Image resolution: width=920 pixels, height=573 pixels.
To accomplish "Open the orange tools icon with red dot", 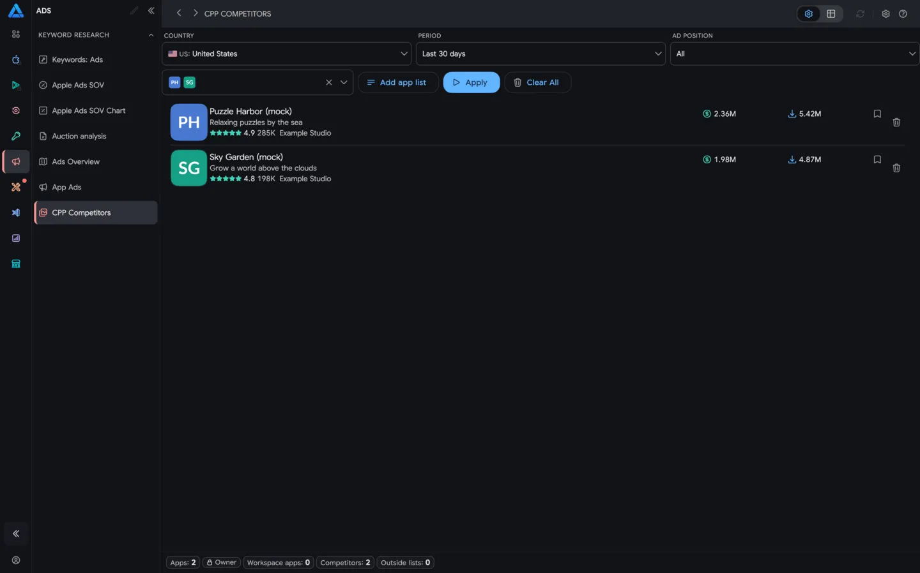I will coord(16,187).
